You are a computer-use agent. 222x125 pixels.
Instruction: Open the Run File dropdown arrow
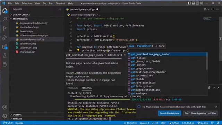(208, 9)
